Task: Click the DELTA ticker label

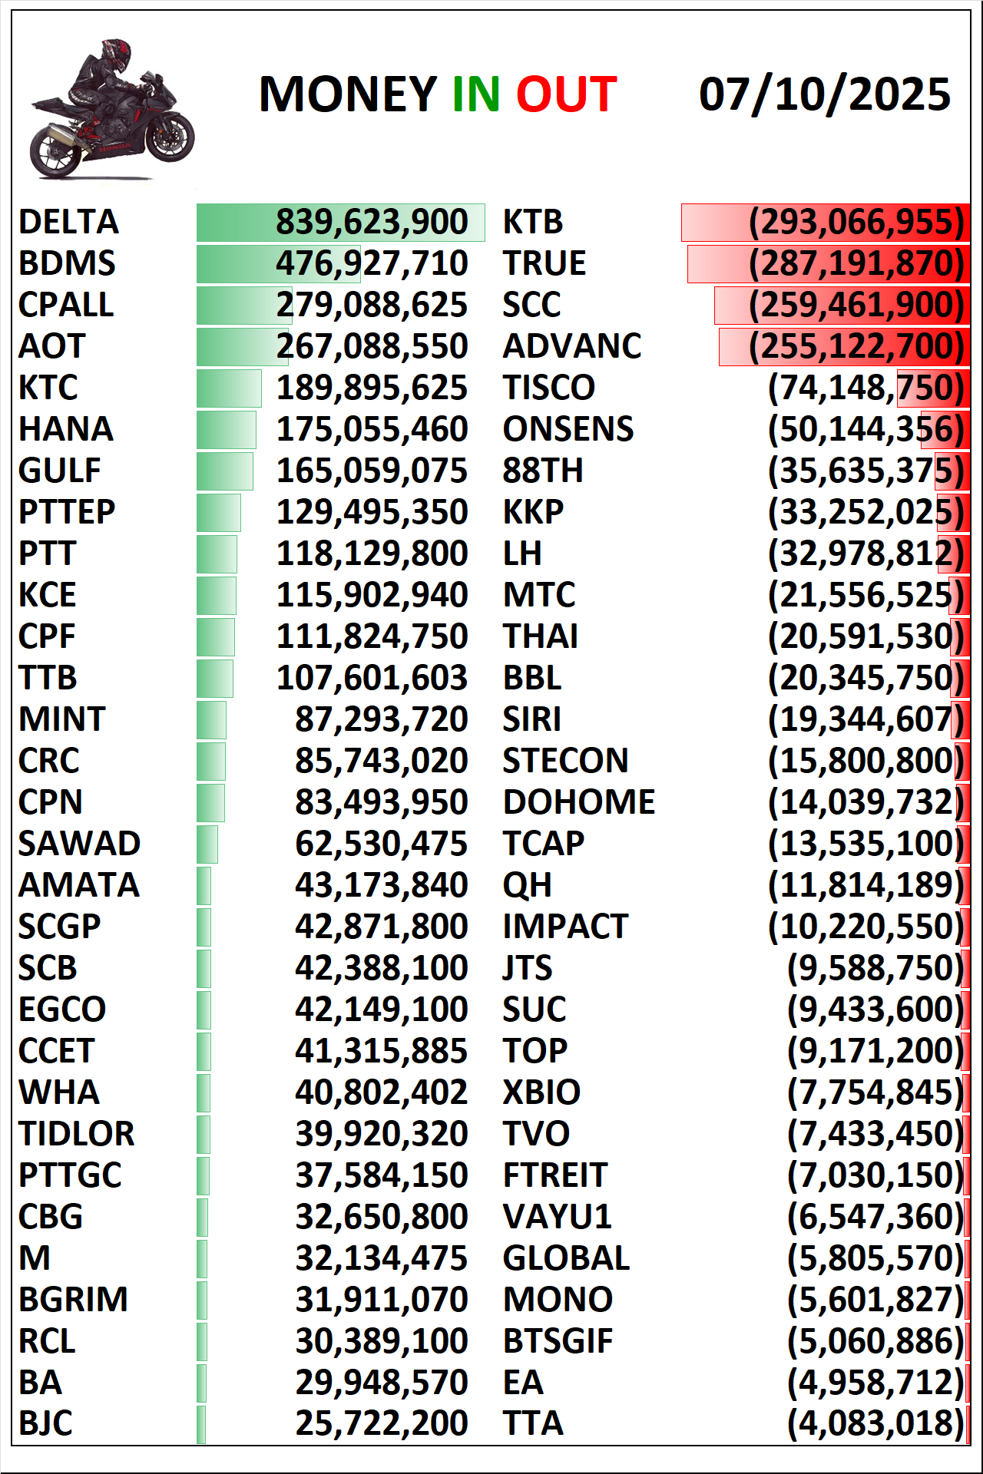Action: pos(69,222)
